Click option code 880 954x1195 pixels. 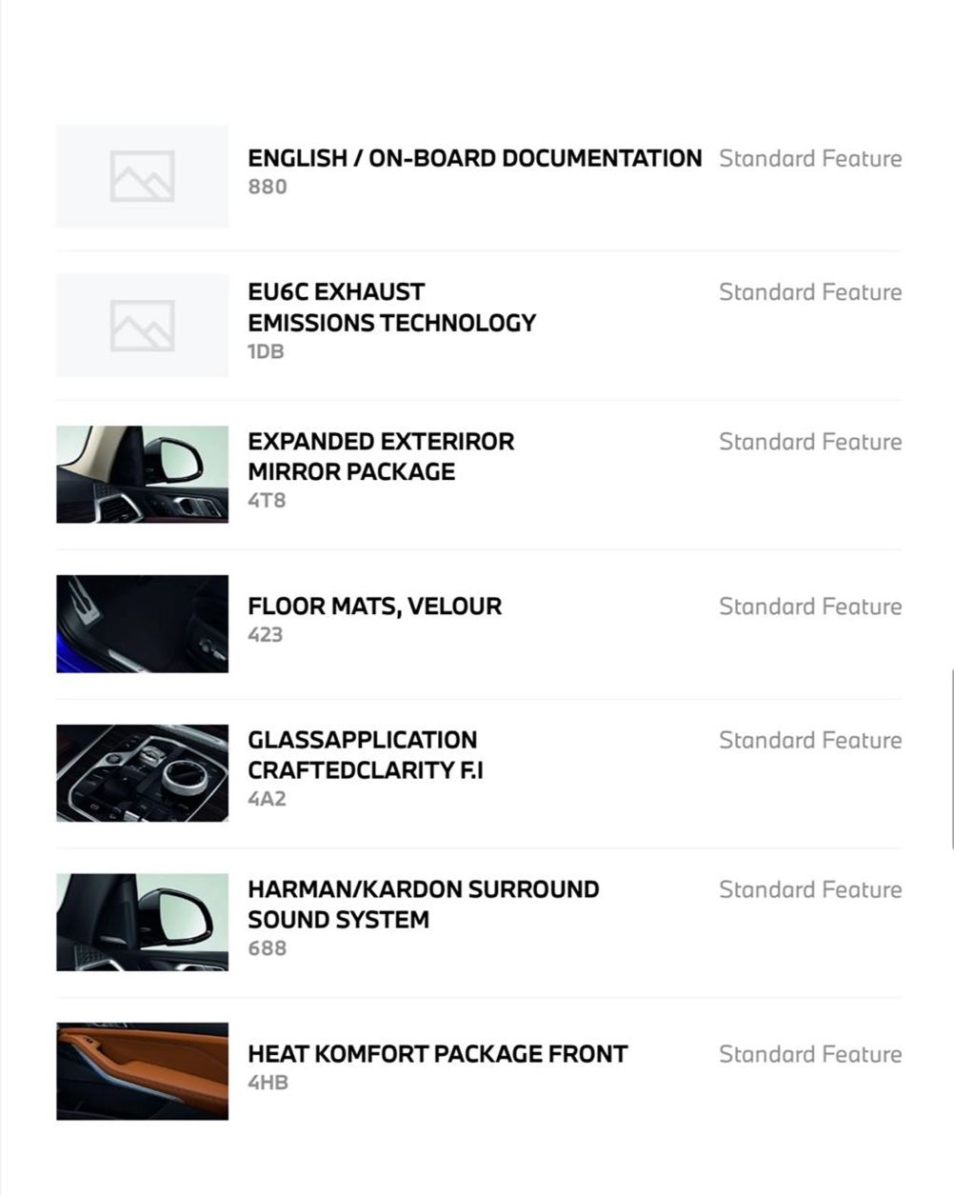coord(268,187)
